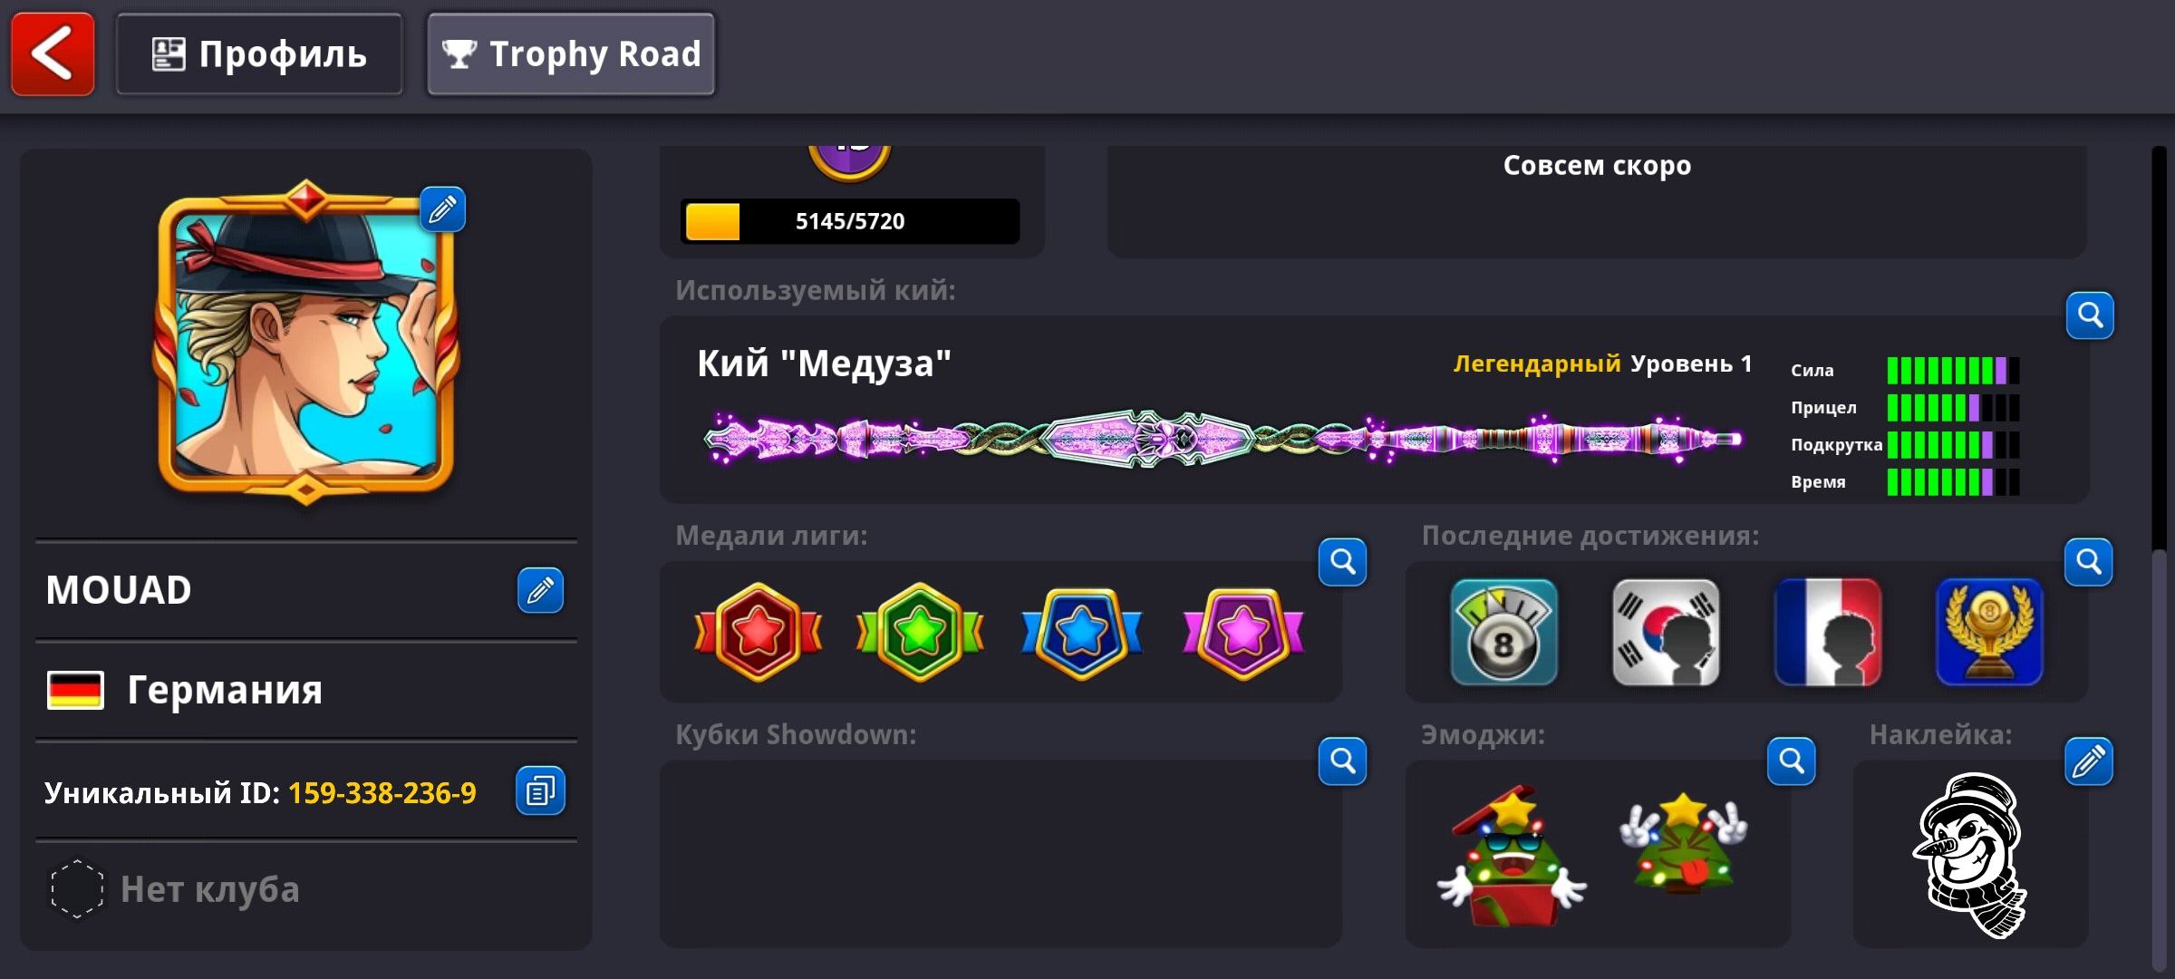
Task: Click the red back arrow button
Action: pos(53,54)
